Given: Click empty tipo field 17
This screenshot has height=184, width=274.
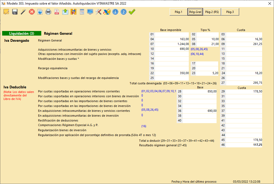Looking at the screenshot, I should 207,63.
